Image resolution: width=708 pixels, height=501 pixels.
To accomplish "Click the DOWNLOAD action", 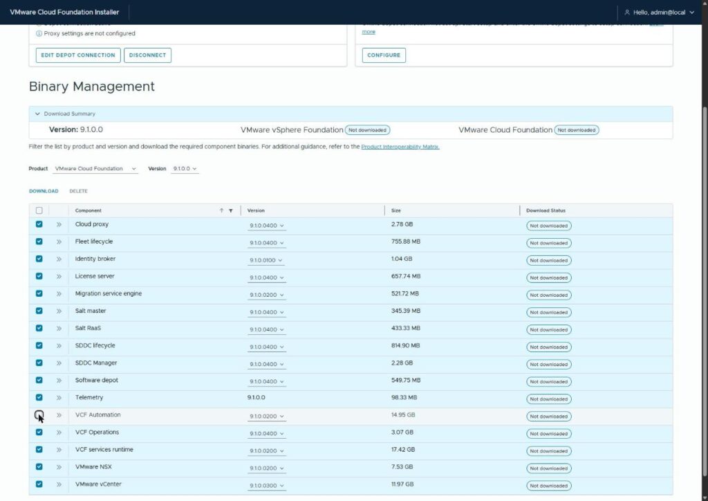I will coord(44,191).
